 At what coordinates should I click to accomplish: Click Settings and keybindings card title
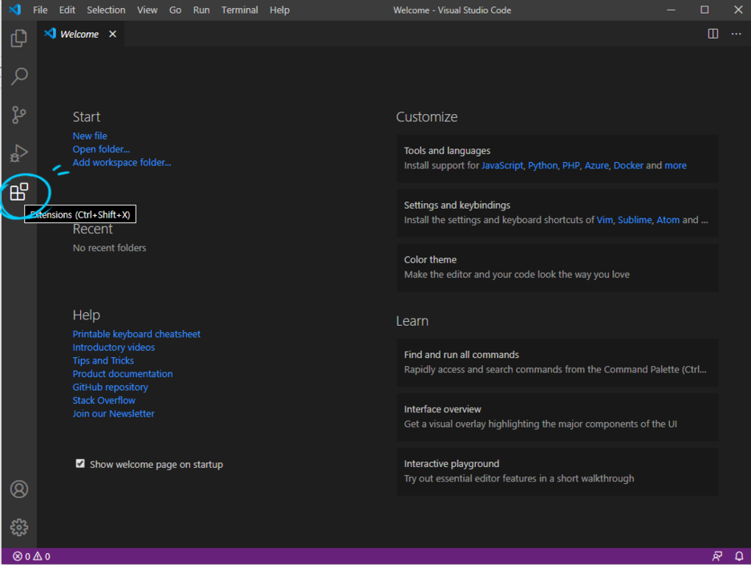point(457,205)
